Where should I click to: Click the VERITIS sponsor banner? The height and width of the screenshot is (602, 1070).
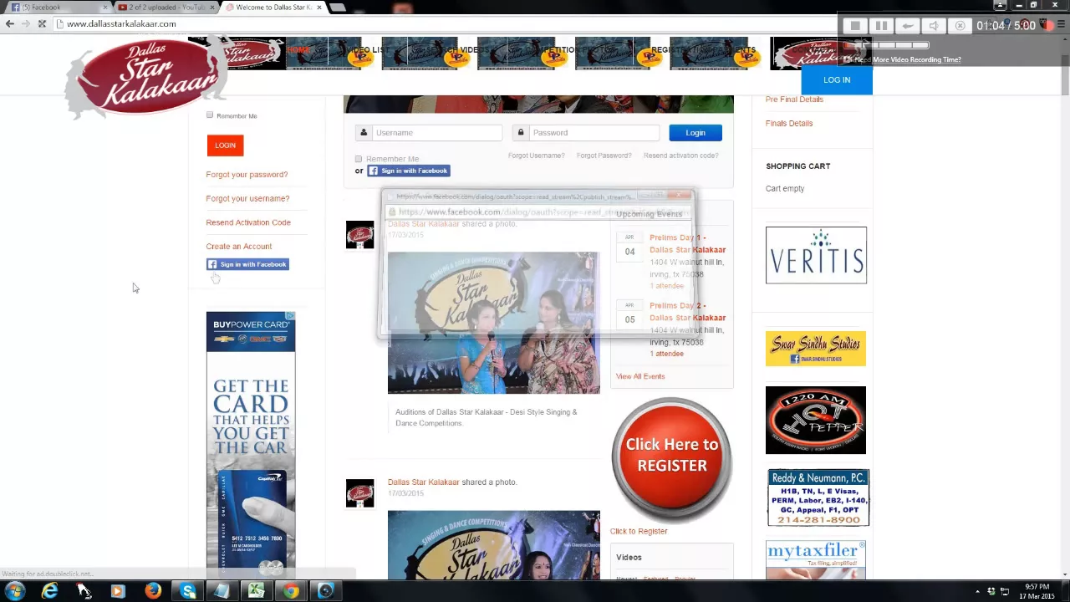tap(816, 255)
